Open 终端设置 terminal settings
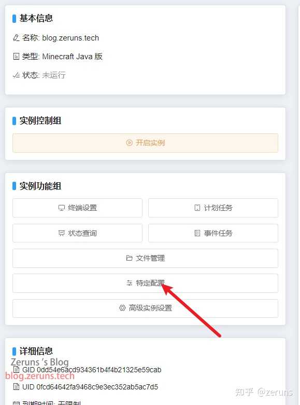This screenshot has width=300, height=405. [77, 208]
